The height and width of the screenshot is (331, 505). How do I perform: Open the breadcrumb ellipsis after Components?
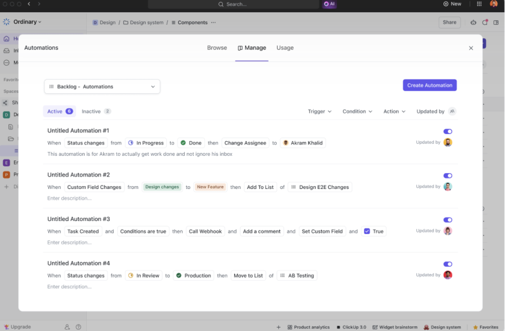(x=213, y=23)
